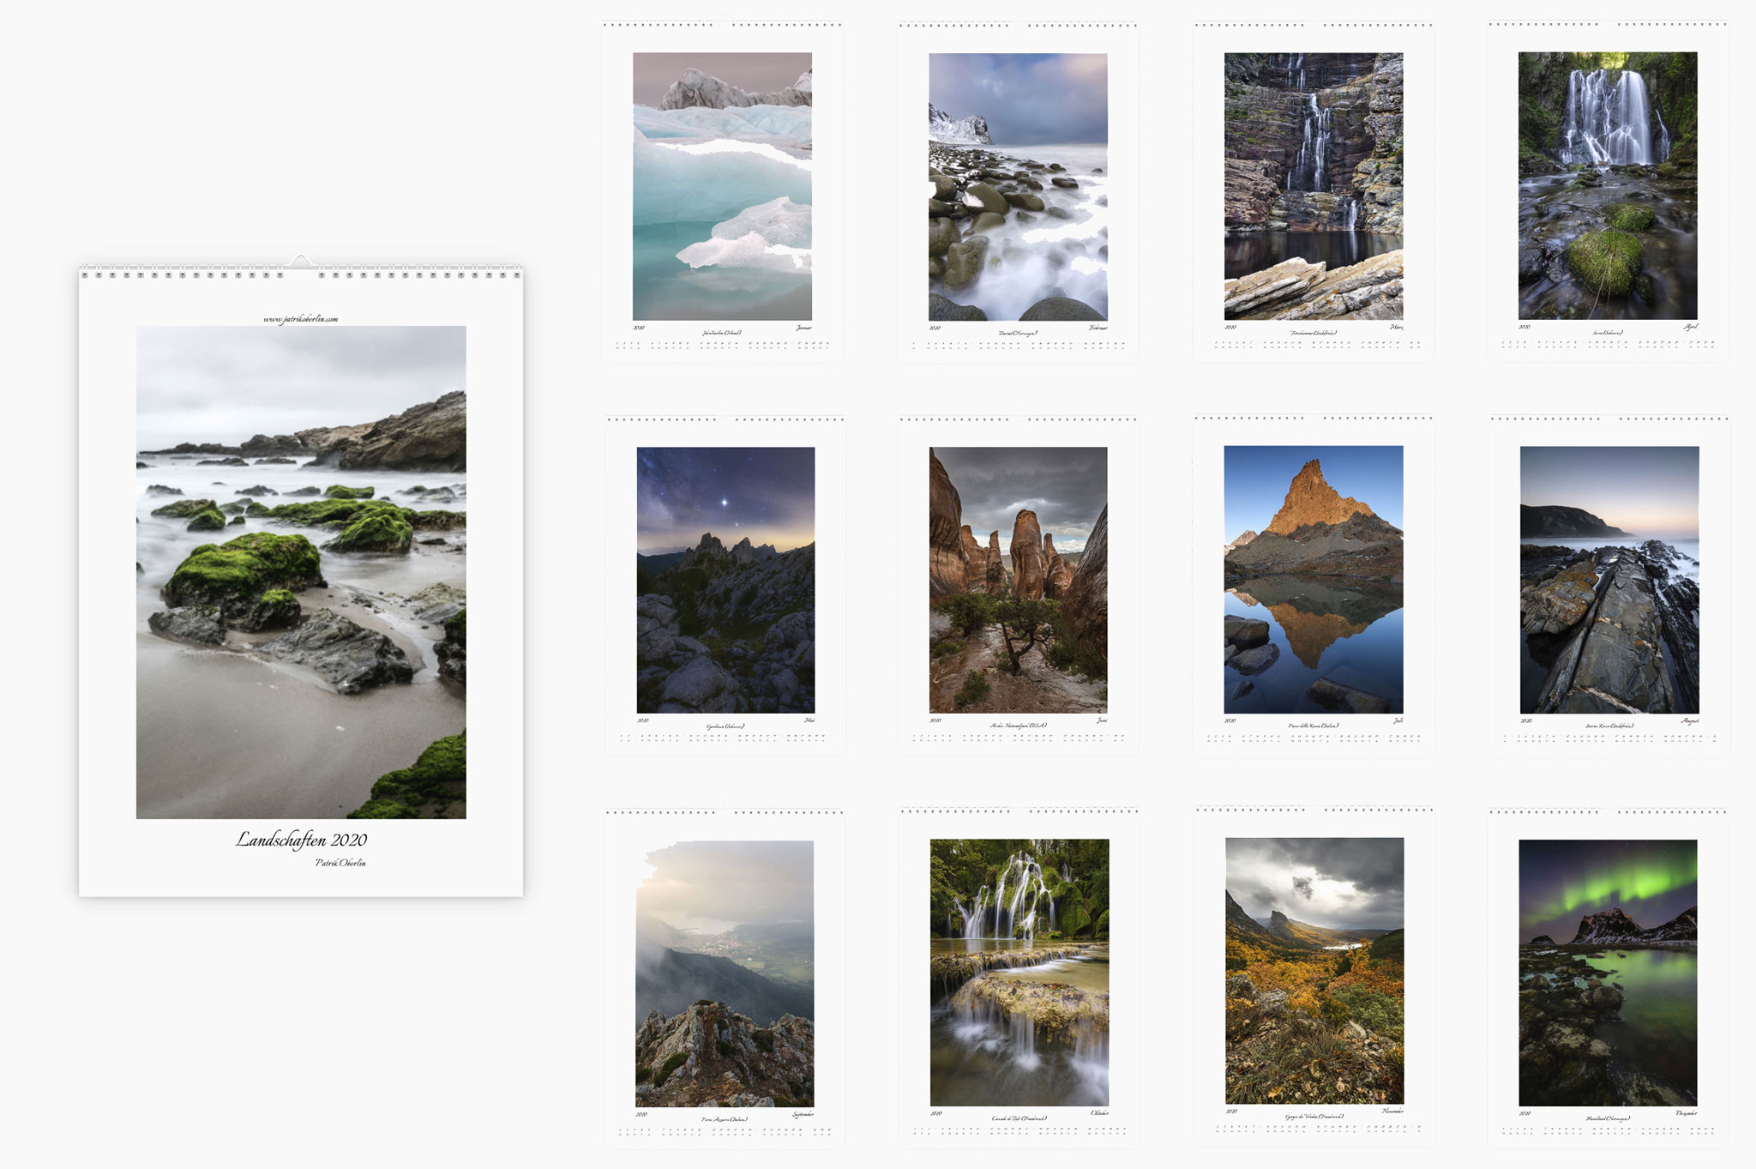Open the calendar cover photo with mossy rocks

tap(301, 571)
